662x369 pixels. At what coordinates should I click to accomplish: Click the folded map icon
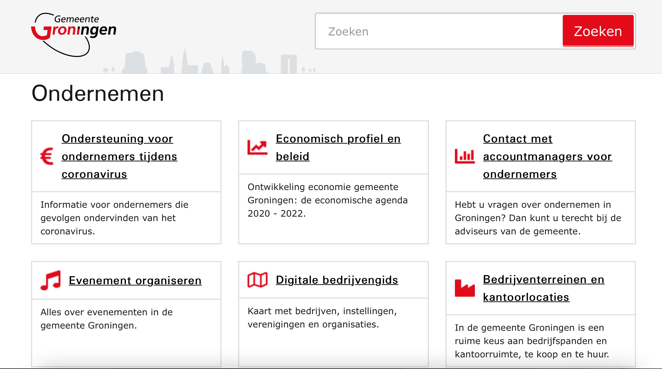pyautogui.click(x=257, y=280)
